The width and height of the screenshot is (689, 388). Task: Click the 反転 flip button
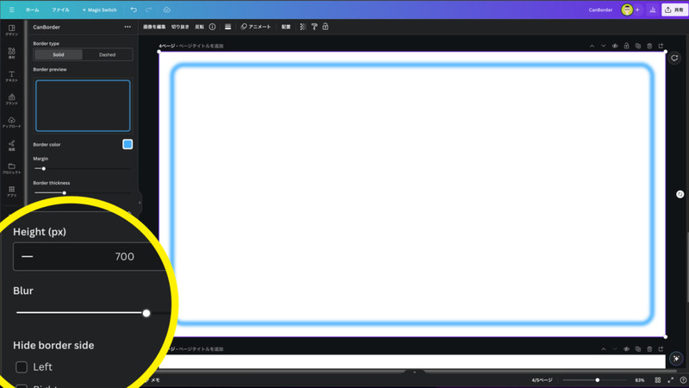[x=200, y=27]
